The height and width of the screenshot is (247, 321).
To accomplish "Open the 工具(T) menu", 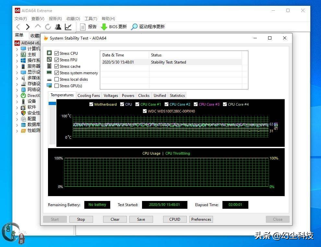I will (x=91, y=19).
